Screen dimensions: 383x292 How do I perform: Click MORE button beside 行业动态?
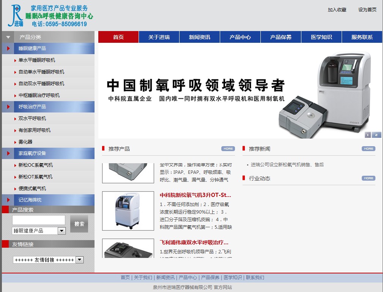[369, 178]
